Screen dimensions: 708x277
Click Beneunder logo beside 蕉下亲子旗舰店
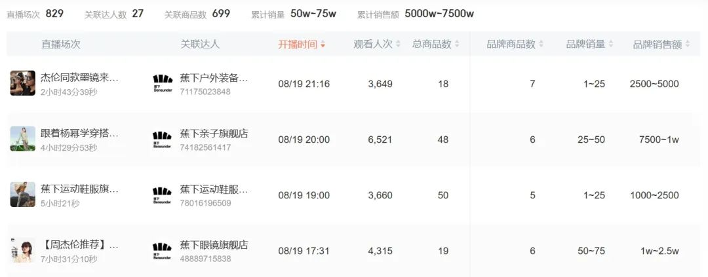click(162, 139)
